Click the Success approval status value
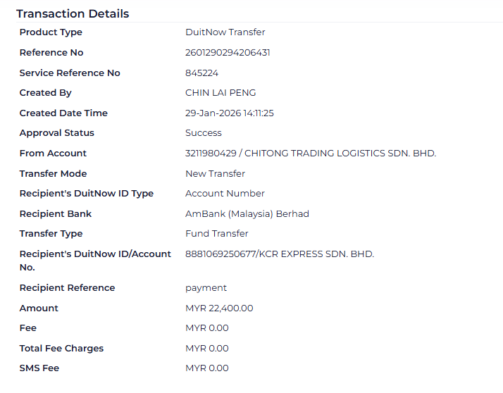 [x=203, y=133]
